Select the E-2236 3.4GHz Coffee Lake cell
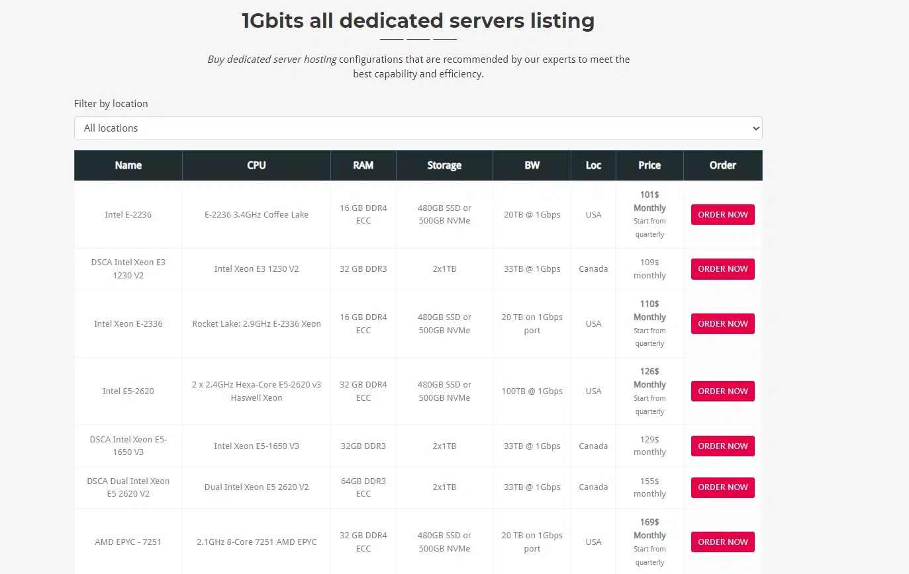 coord(256,214)
